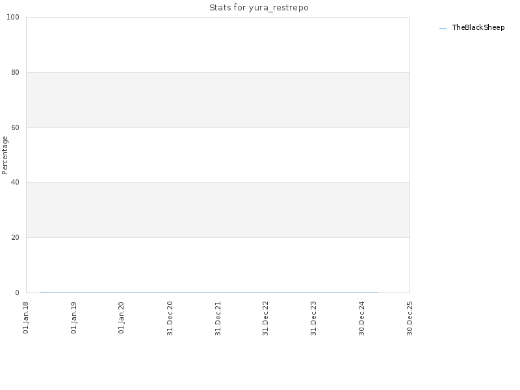Click the 100 y-axis tick label
This screenshot has width=520, height=390.
[13, 18]
